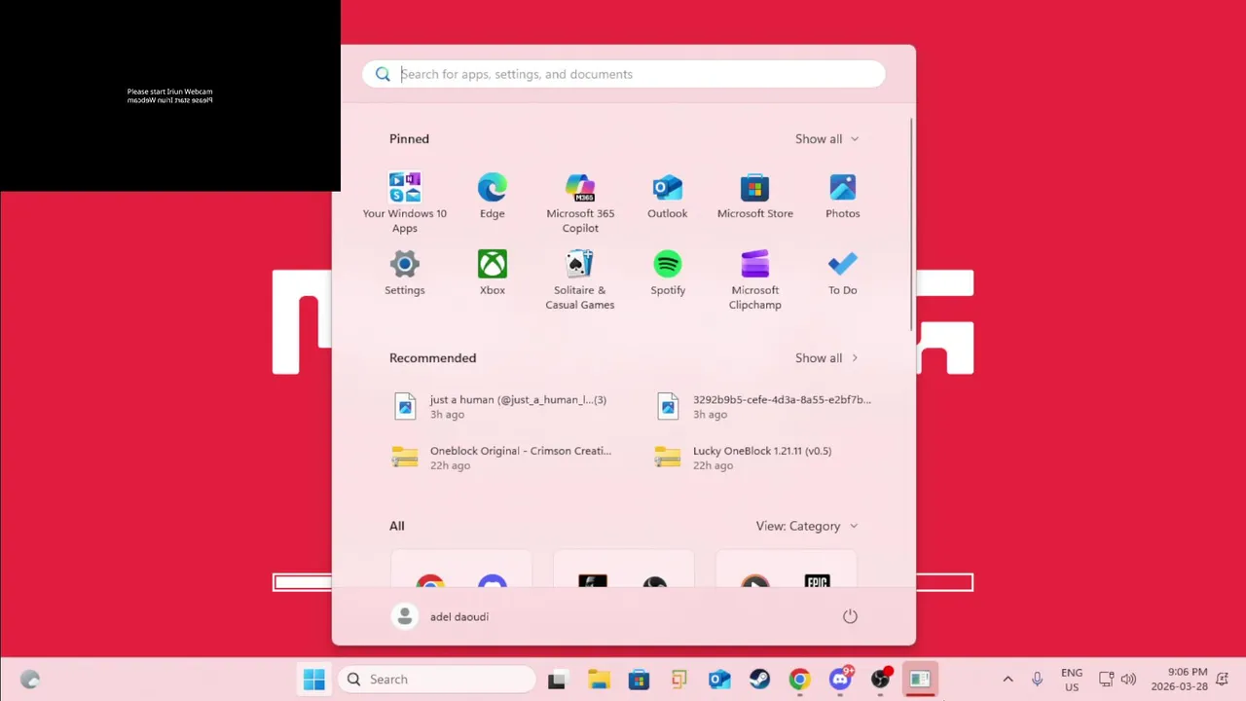Click the taskbar Search box
Viewport: 1246px width, 701px height.
point(437,680)
